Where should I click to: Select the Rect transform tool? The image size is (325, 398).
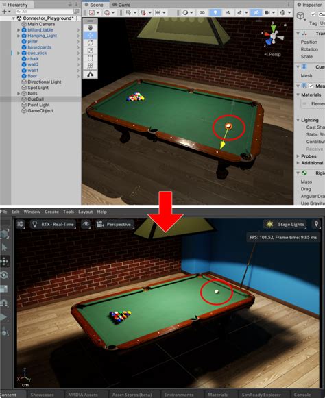point(91,58)
